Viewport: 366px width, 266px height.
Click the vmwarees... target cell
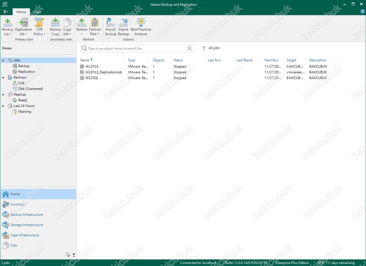tap(296, 72)
